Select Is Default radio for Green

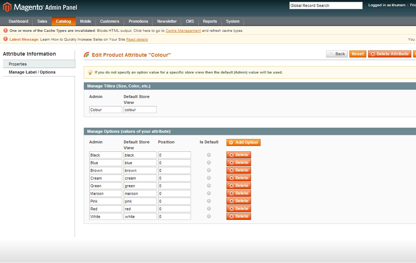coord(209,185)
